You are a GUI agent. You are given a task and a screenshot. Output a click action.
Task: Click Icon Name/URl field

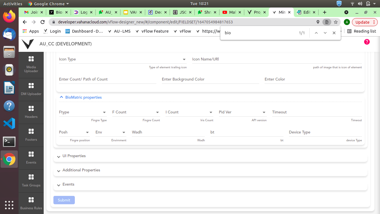[x=277, y=59]
